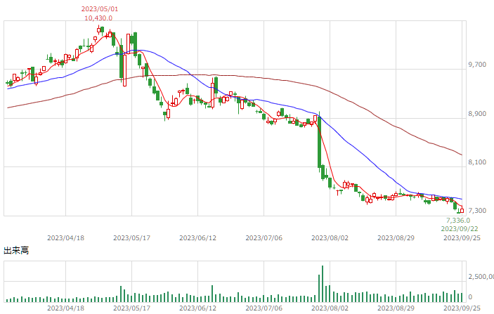Click the tallest volume bar near 2023/08/02
494x314 pixels.
tap(323, 284)
